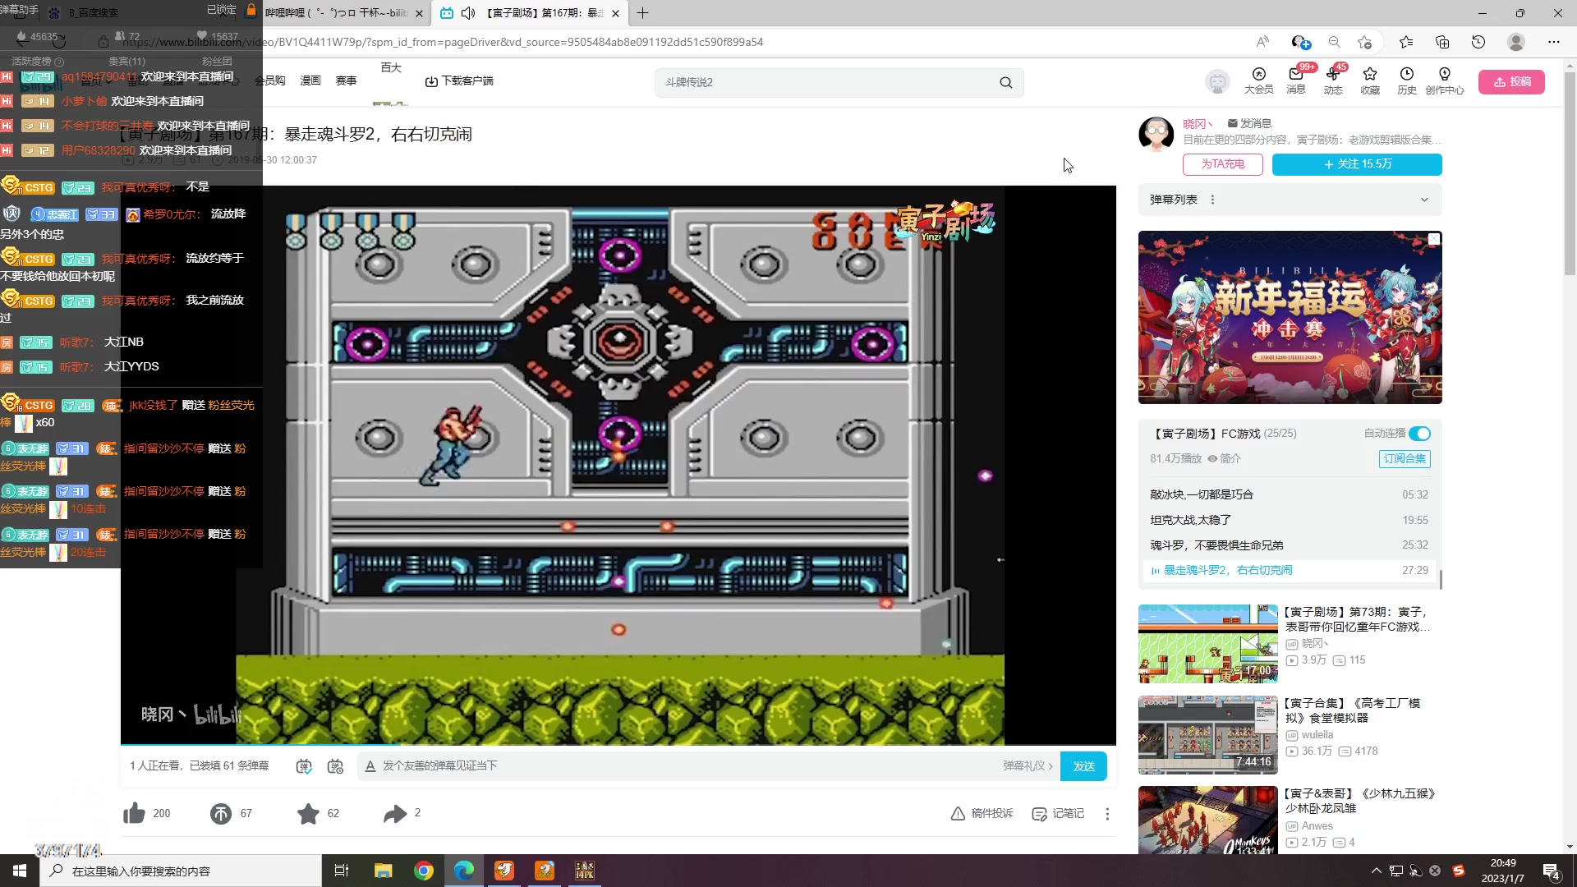Open Edge read aloud icon
Image resolution: width=1577 pixels, height=887 pixels.
1262,42
